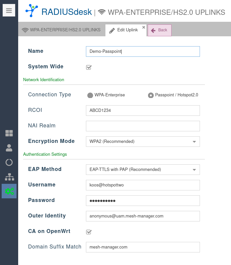Open the user sidebar icon
The width and height of the screenshot is (231, 265).
click(x=9, y=148)
